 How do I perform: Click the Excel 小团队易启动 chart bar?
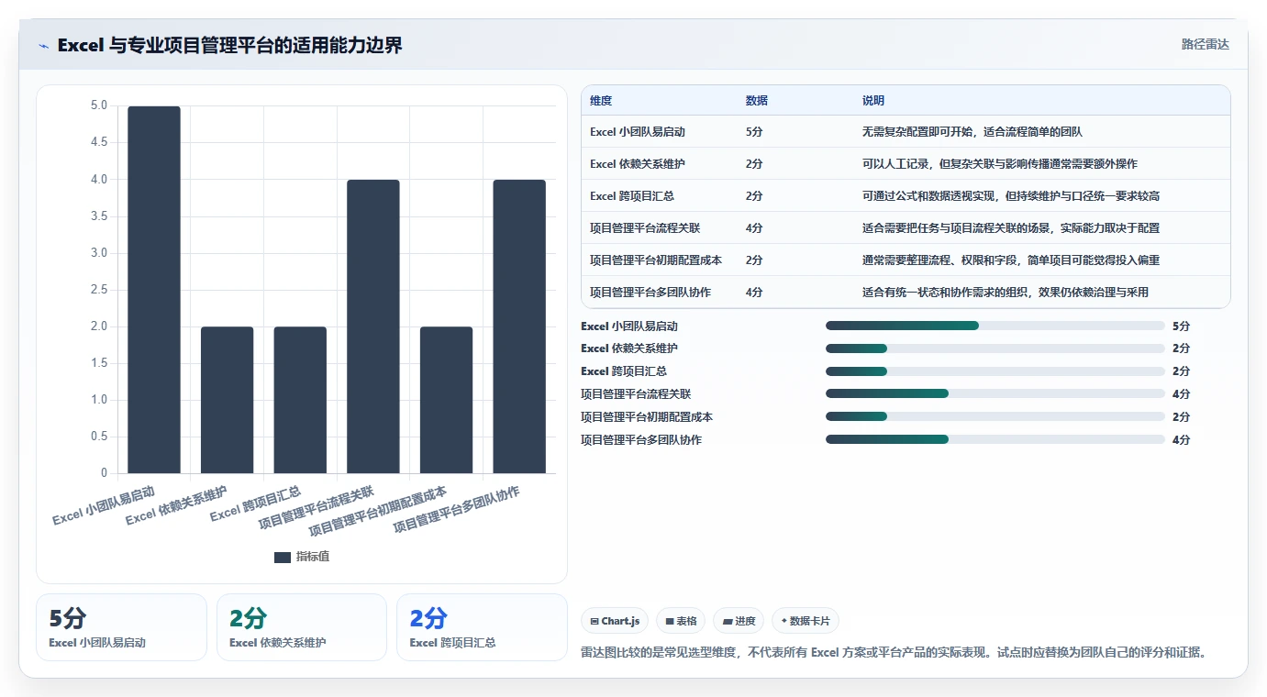tap(154, 290)
